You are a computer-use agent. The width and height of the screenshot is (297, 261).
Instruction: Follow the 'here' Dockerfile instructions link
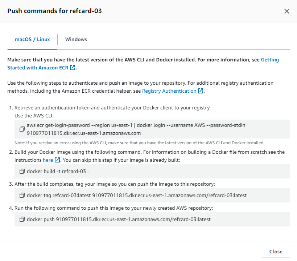(x=48, y=160)
